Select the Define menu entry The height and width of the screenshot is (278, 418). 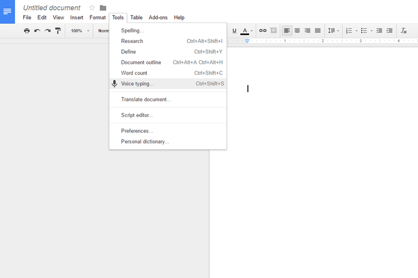[x=168, y=52]
